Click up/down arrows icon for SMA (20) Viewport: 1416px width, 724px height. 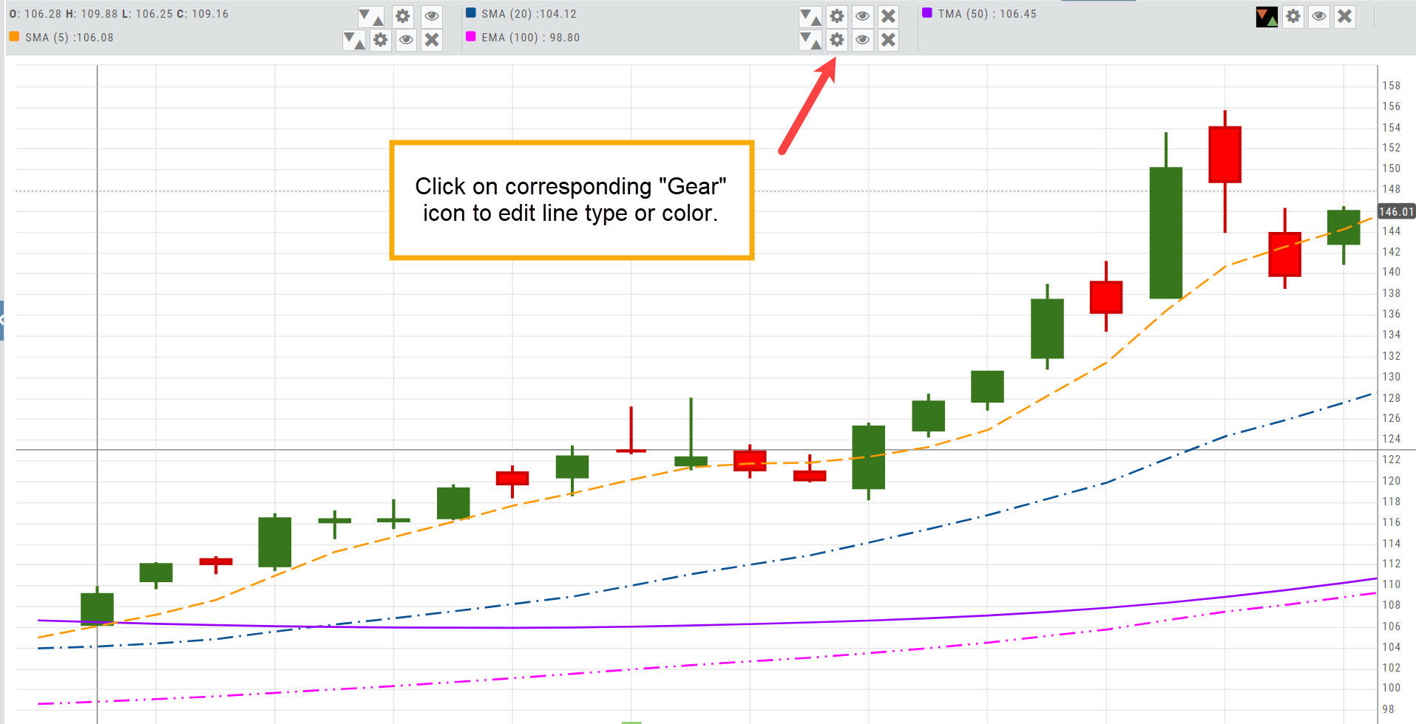[810, 16]
